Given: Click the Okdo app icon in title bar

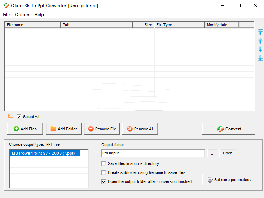Looking at the screenshot, I should 6,5.
